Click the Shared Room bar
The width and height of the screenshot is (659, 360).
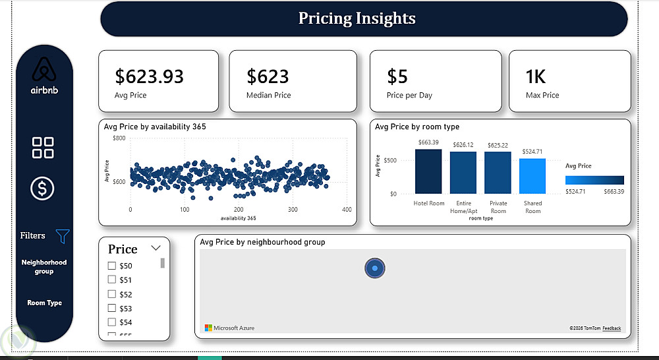(x=532, y=176)
